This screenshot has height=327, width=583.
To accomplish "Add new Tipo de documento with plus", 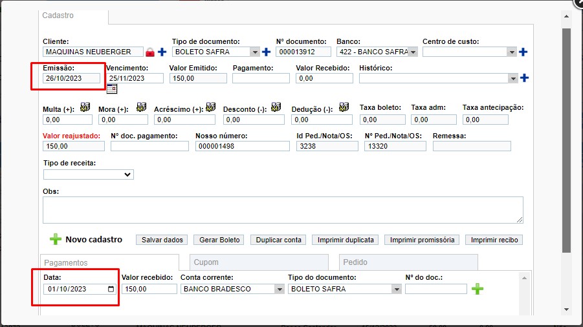I will pos(266,52).
